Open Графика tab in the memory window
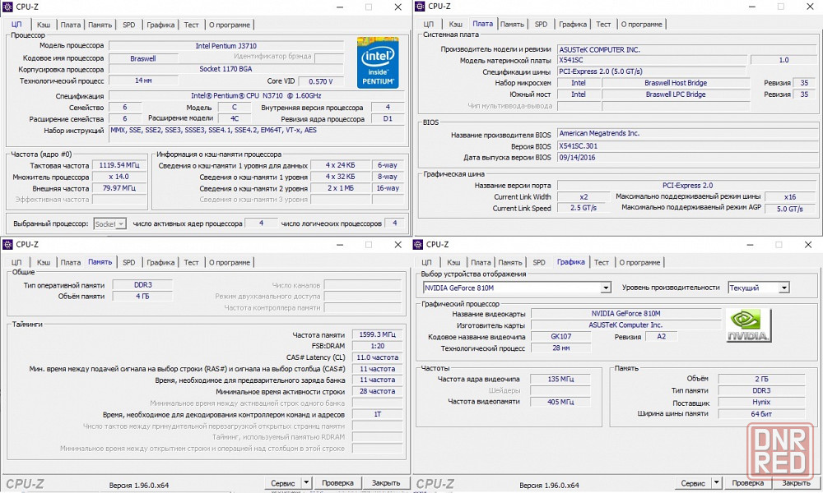The width and height of the screenshot is (823, 493). click(160, 262)
